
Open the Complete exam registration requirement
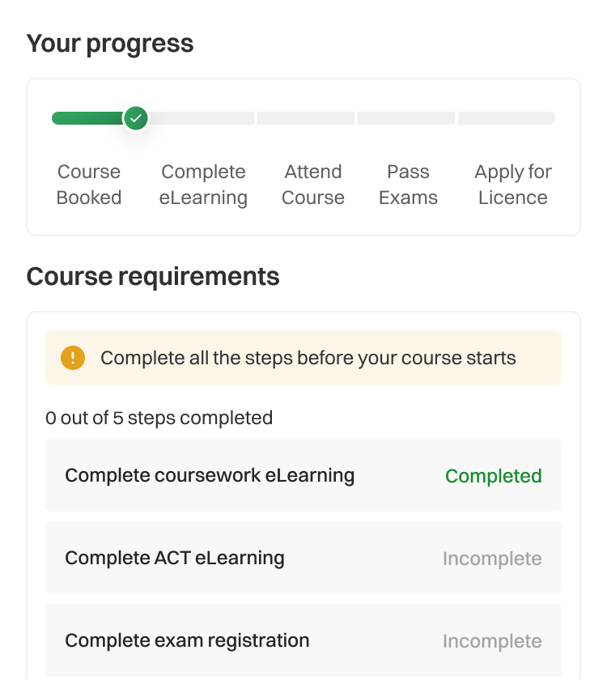point(187,640)
